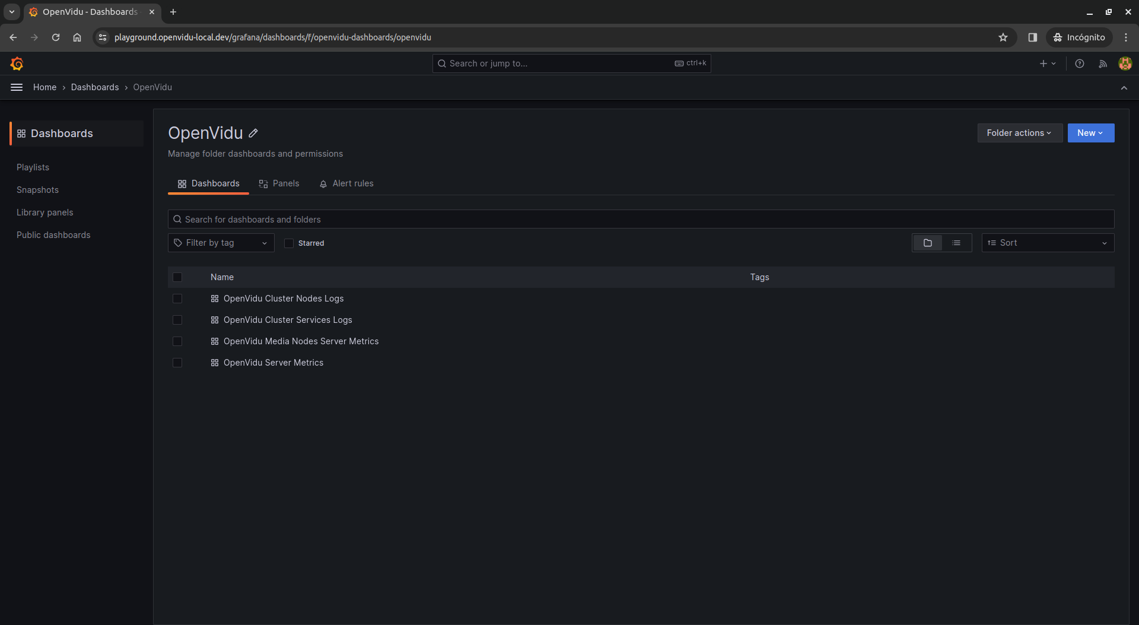Switch to list view of dashboards
This screenshot has width=1139, height=625.
tap(956, 243)
